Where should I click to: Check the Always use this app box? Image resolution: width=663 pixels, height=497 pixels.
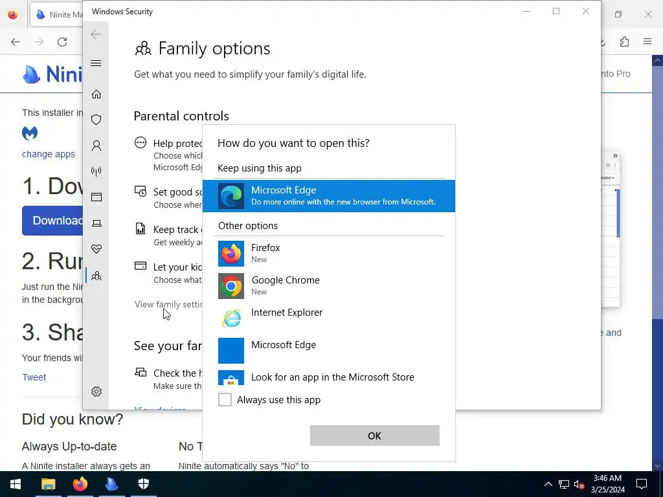(x=225, y=399)
